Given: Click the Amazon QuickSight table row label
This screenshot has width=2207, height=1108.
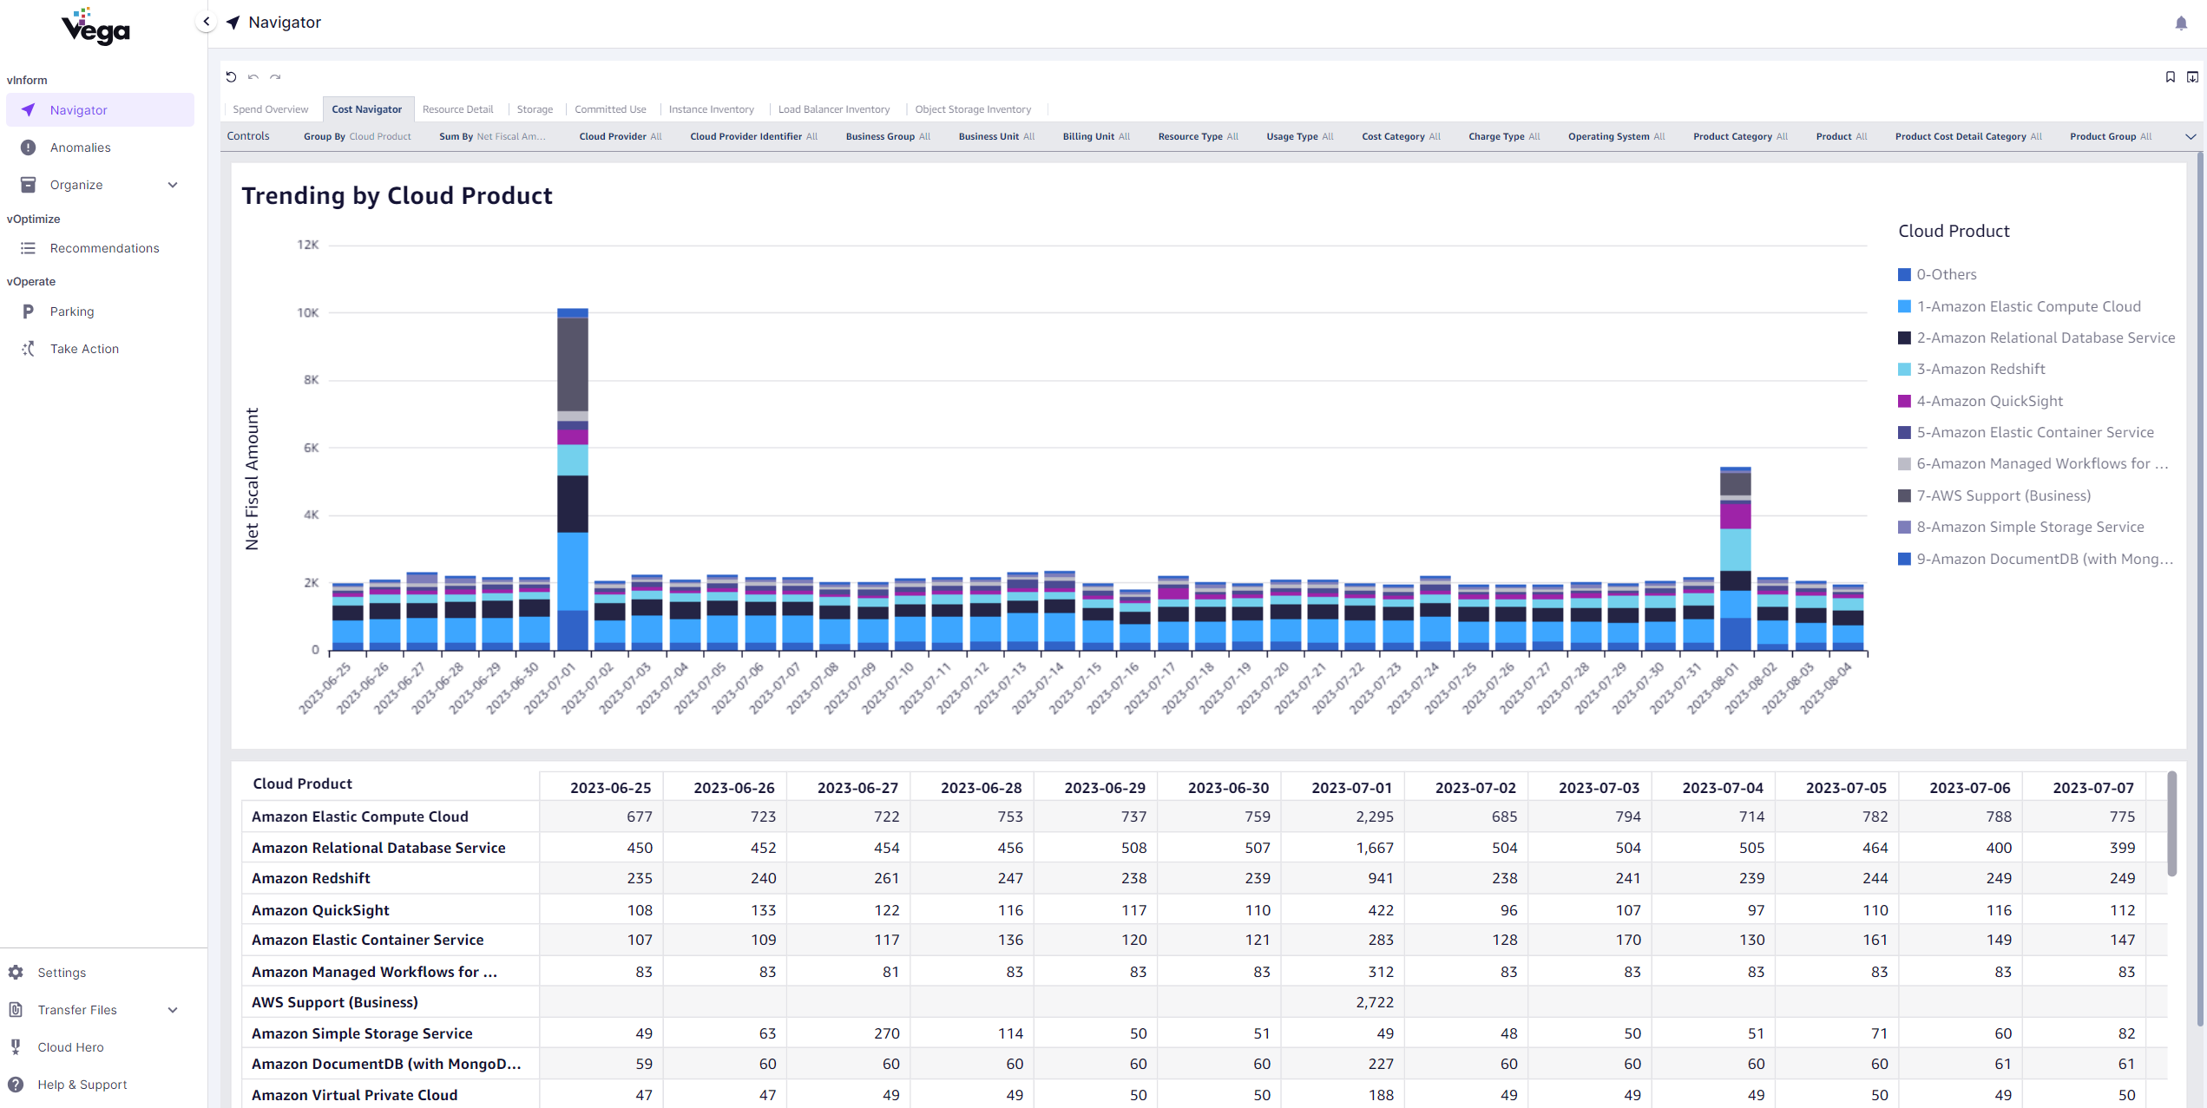Looking at the screenshot, I should (320, 910).
